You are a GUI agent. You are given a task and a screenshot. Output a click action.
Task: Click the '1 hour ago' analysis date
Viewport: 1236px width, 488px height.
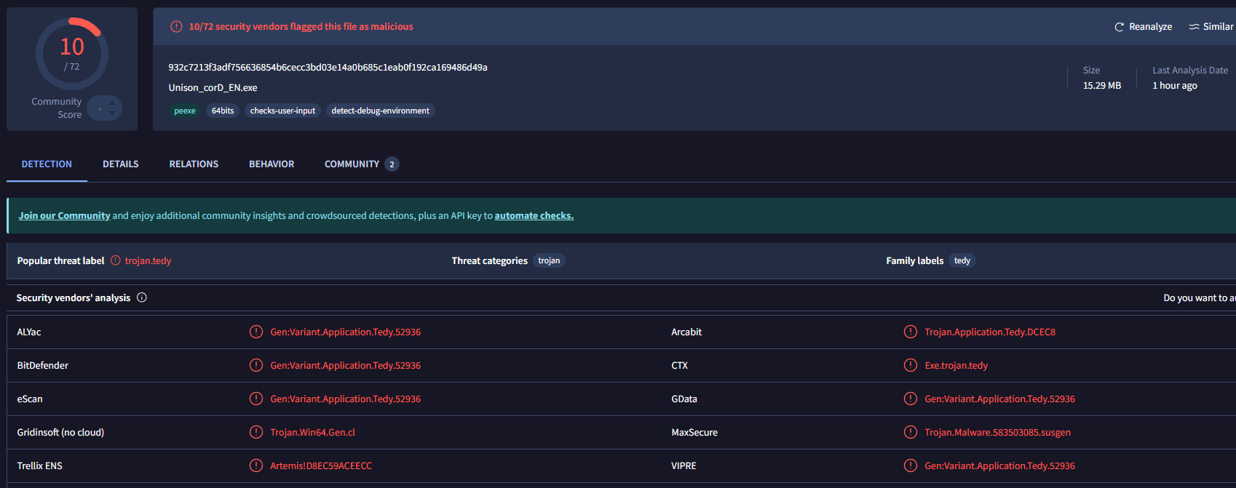[x=1175, y=86]
